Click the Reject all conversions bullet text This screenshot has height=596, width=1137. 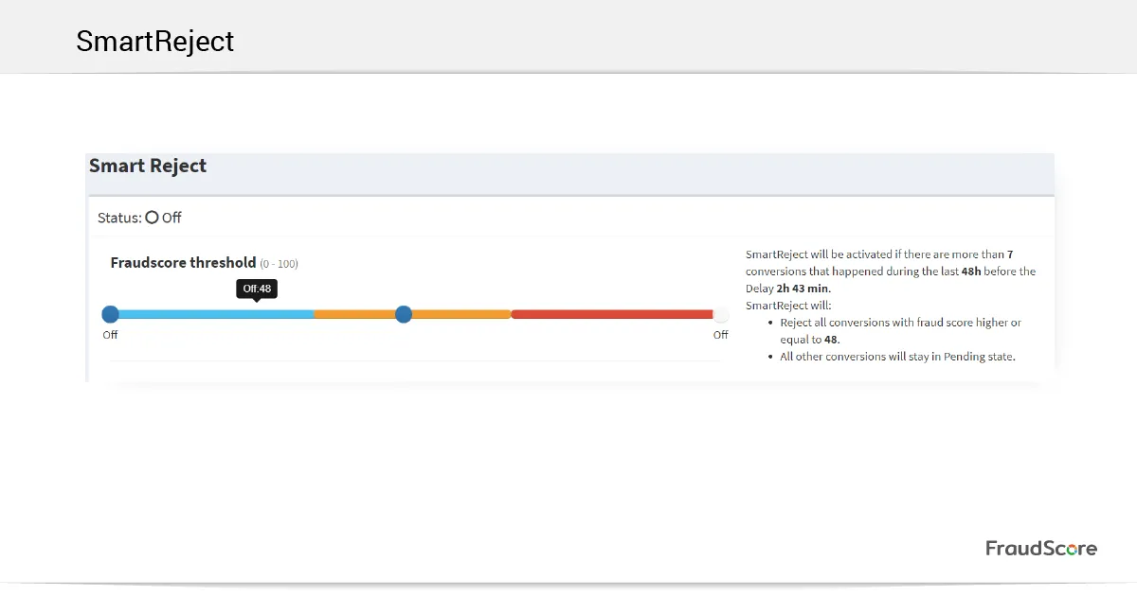900,323
